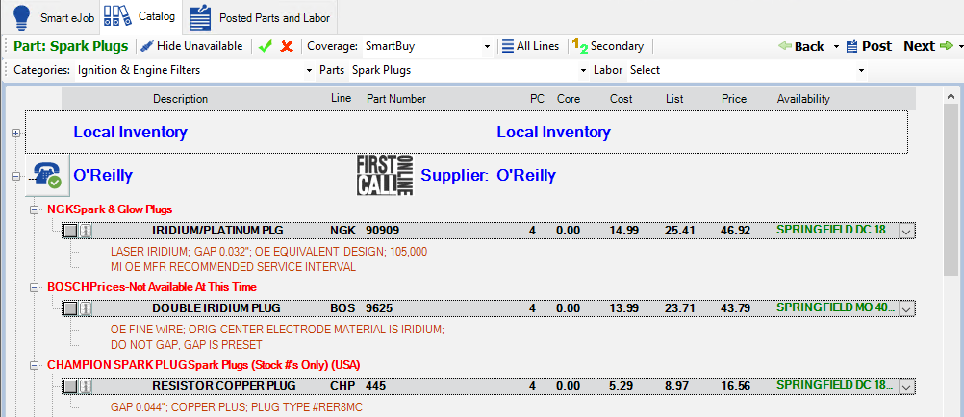The width and height of the screenshot is (964, 417).
Task: Collapse the O'Reilly supplier section
Action: [15, 176]
